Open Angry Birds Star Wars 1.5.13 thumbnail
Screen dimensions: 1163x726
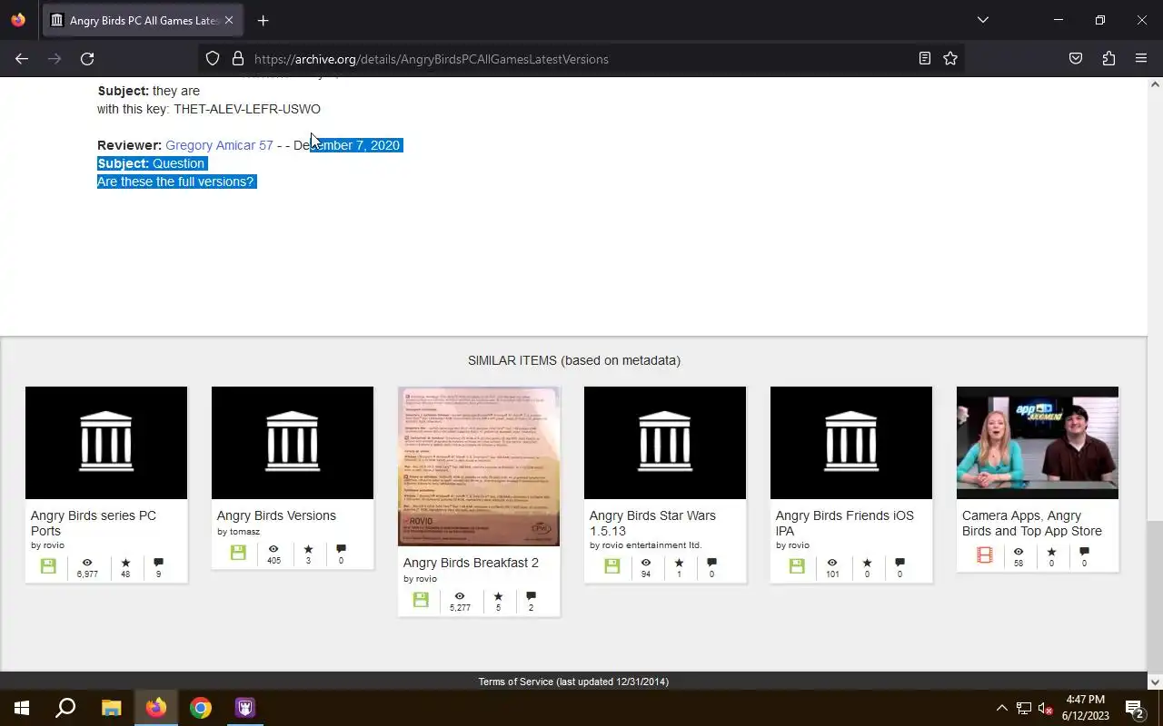click(665, 443)
